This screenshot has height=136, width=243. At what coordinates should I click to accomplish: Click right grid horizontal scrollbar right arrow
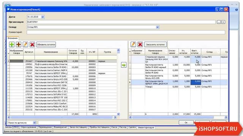pyautogui.click(x=226, y=117)
